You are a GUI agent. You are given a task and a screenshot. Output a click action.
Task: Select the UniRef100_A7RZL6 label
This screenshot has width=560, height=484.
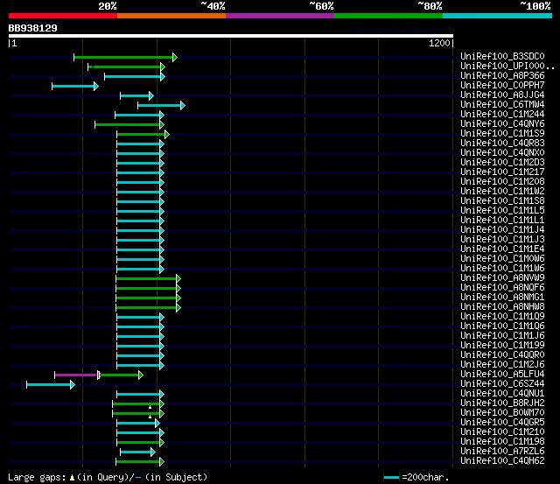pyautogui.click(x=502, y=452)
